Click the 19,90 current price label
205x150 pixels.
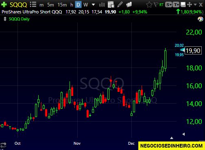[x=193, y=50]
